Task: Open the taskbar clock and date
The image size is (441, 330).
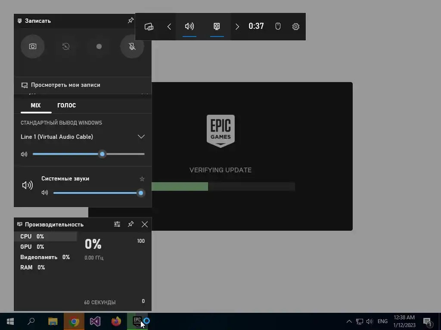Action: (x=404, y=321)
